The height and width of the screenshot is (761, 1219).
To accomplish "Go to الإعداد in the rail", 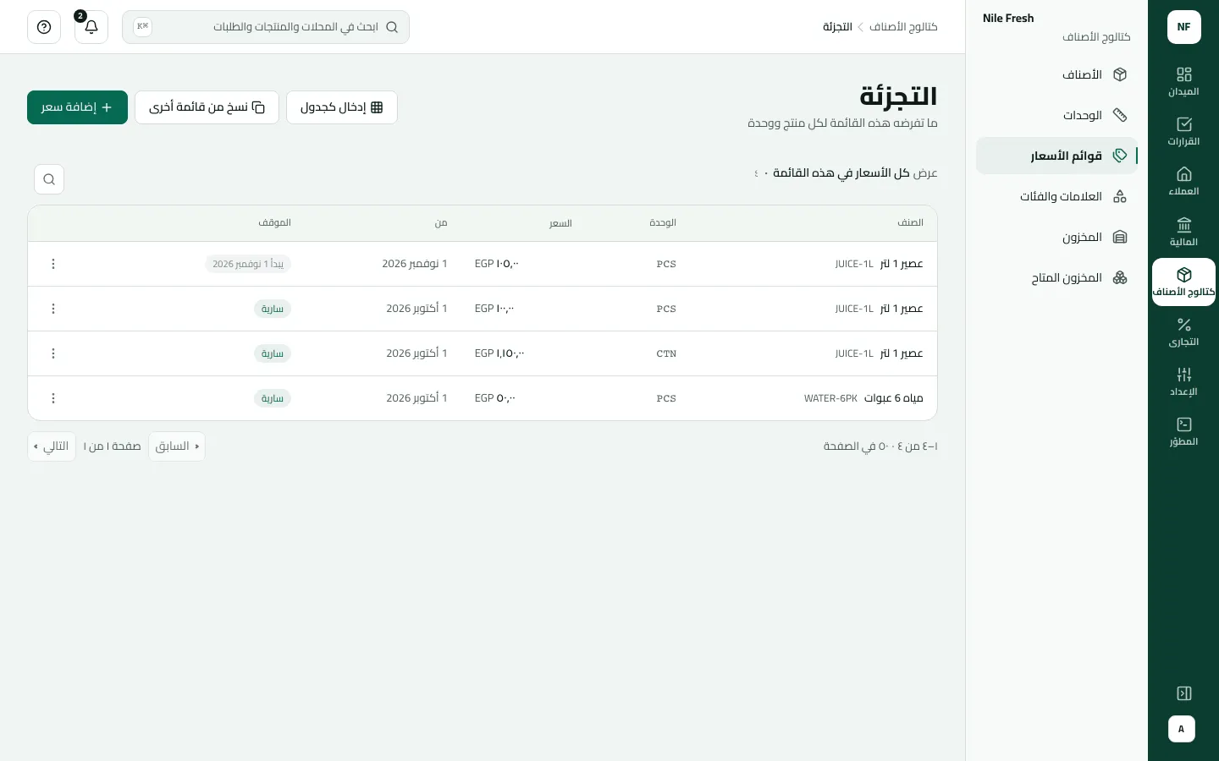I will tap(1183, 382).
